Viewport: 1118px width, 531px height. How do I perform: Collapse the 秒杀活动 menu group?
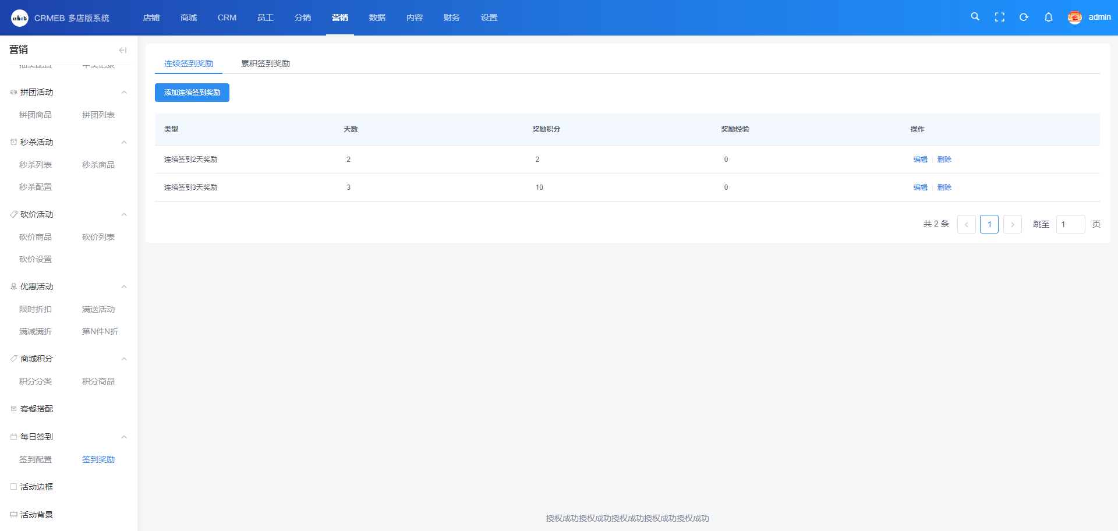pyautogui.click(x=123, y=143)
